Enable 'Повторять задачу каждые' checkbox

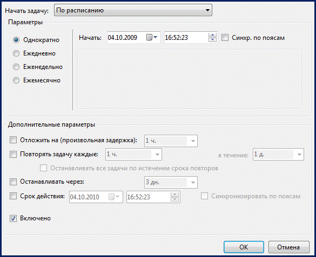pos(14,154)
